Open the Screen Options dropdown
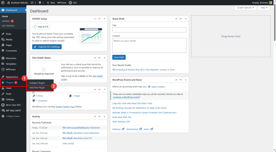Viewport: 276px width, 152px height. pyautogui.click(x=245, y=8)
